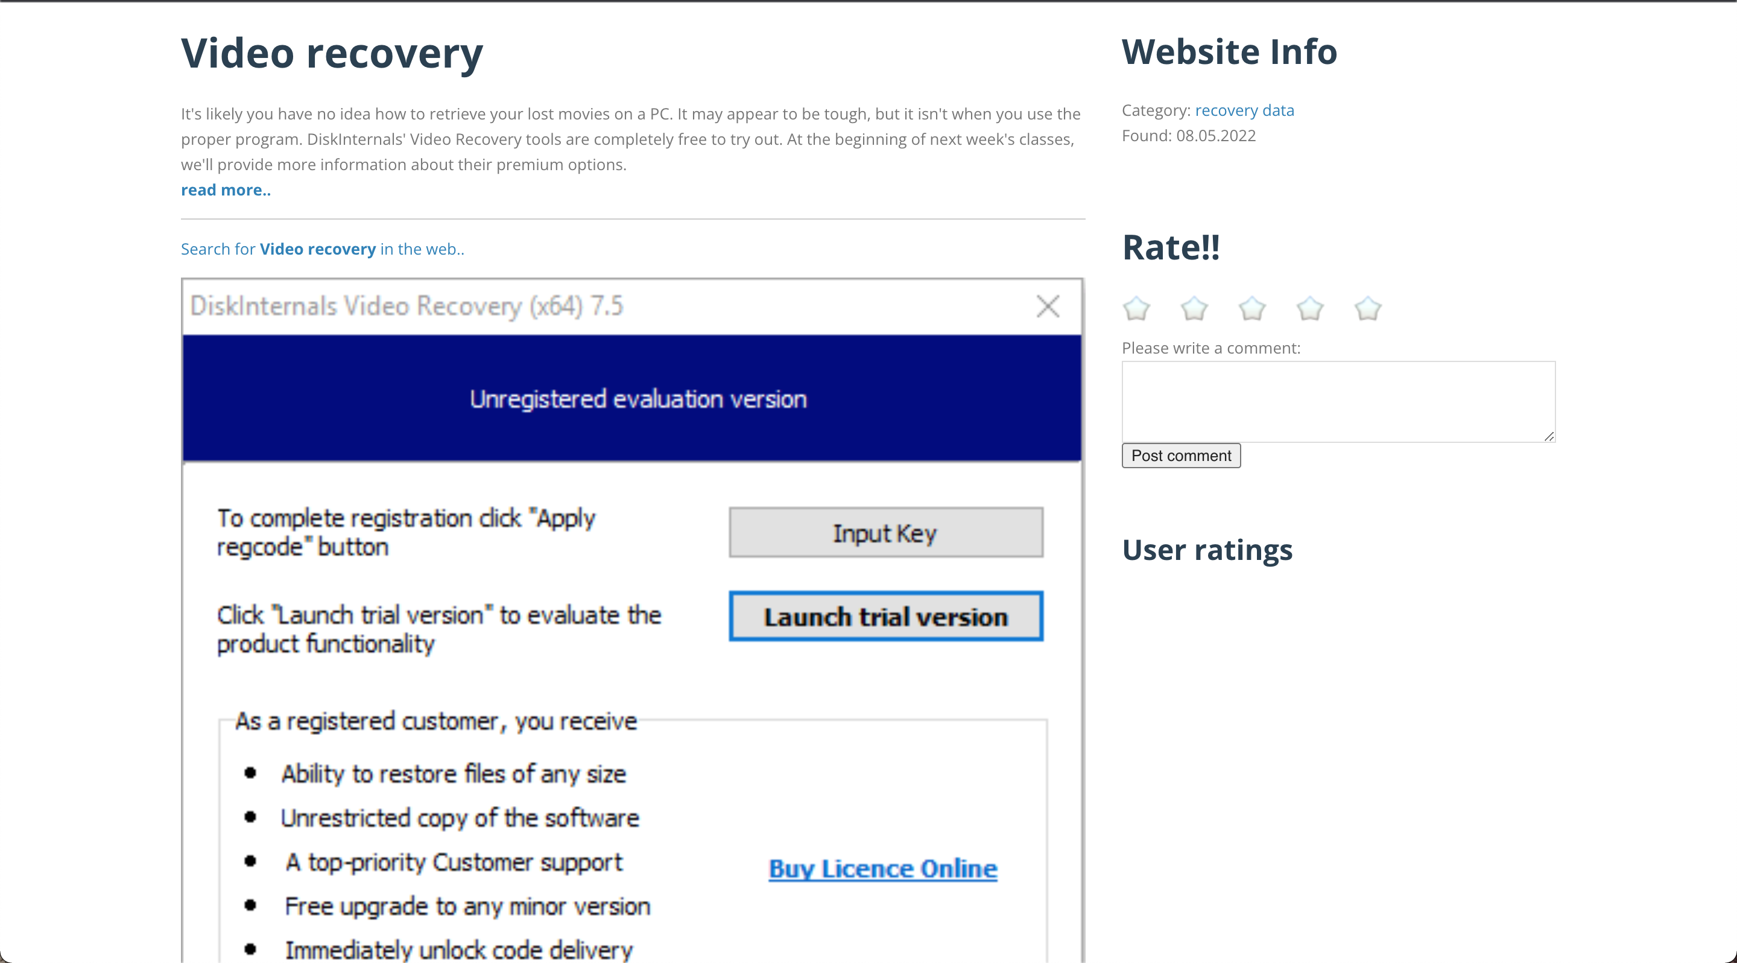Click the Launch trial version button
The width and height of the screenshot is (1737, 963).
pyautogui.click(x=885, y=617)
